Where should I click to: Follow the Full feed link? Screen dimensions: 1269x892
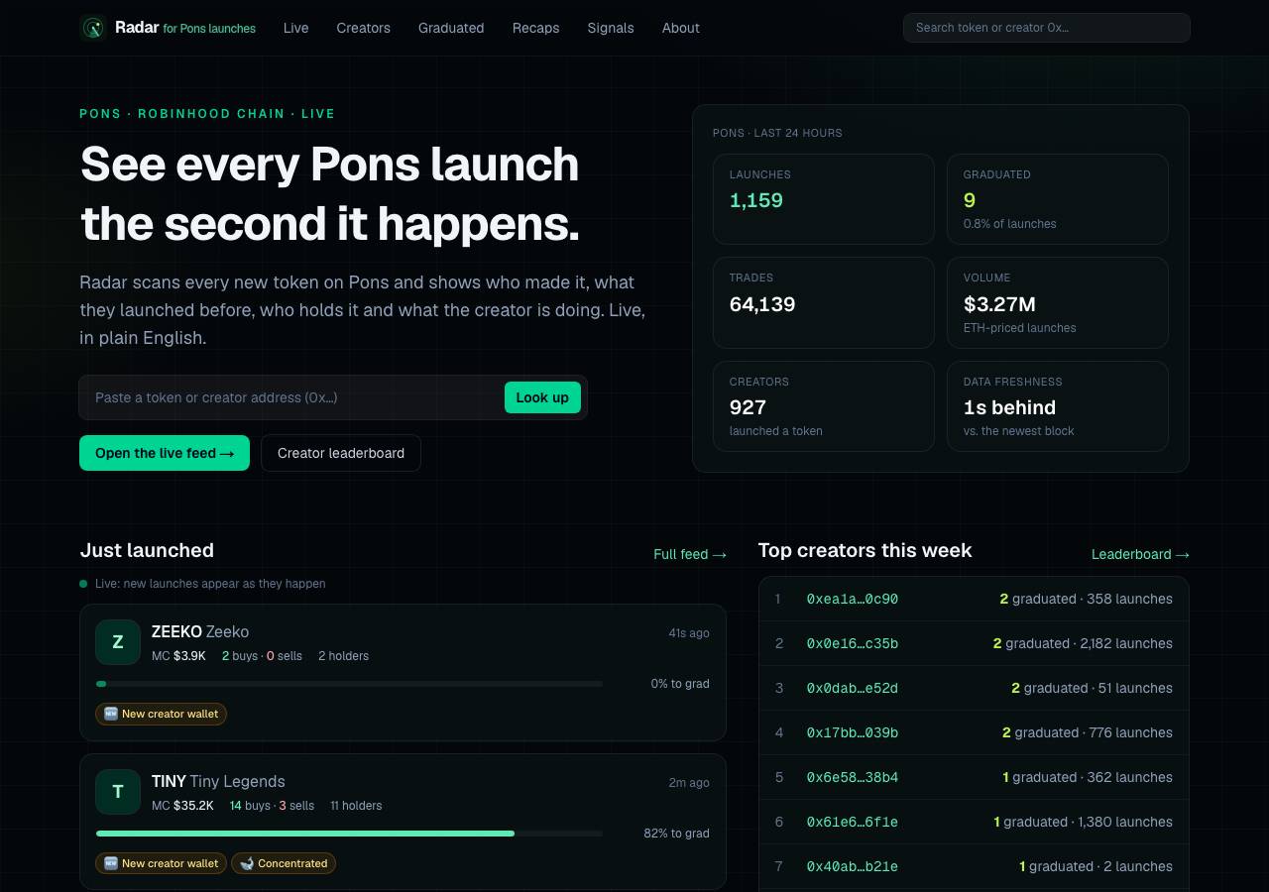(x=690, y=554)
